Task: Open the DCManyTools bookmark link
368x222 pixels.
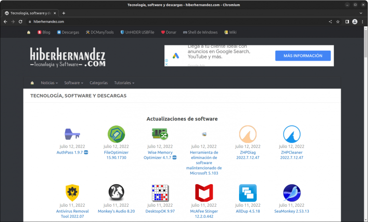Action: tap(99, 33)
